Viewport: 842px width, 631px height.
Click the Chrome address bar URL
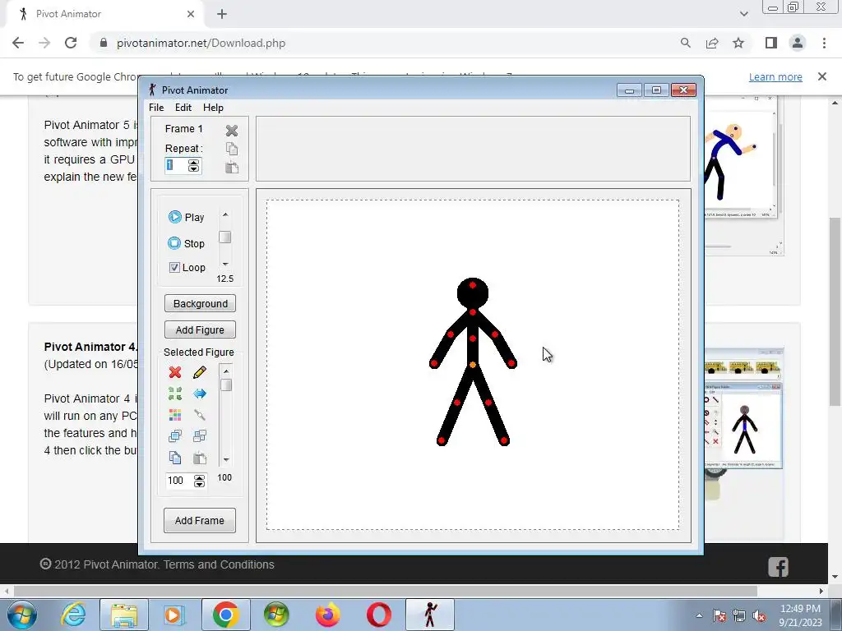201,43
